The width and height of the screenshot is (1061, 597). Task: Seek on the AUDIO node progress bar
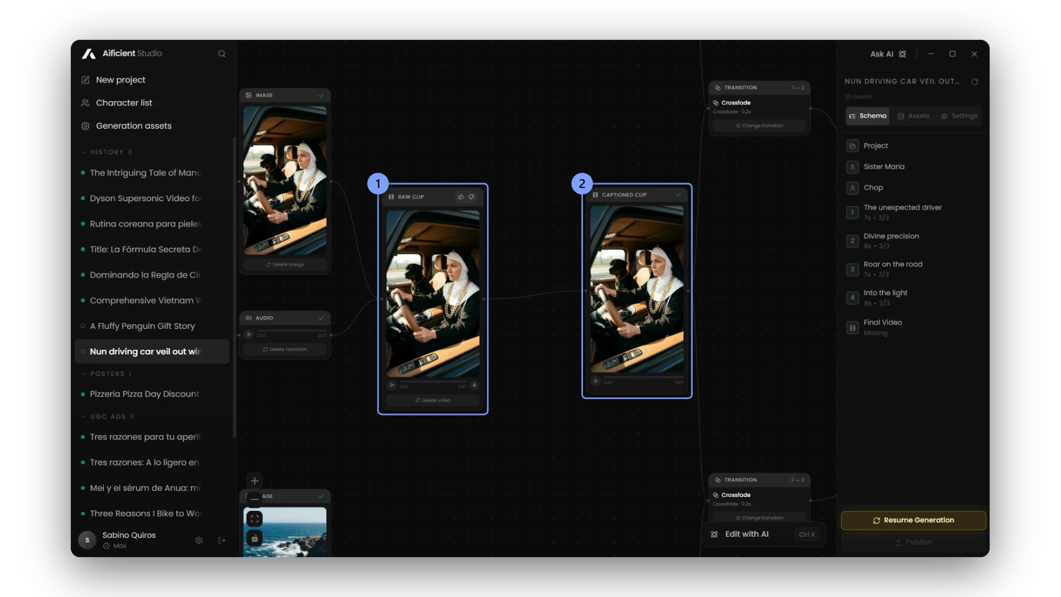pyautogui.click(x=291, y=331)
